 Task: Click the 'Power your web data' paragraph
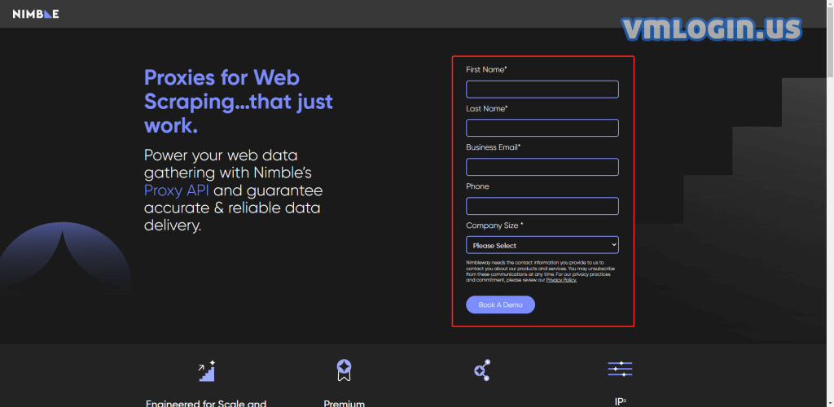coord(234,190)
